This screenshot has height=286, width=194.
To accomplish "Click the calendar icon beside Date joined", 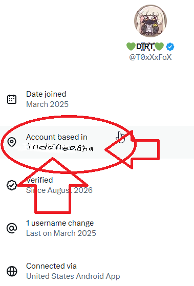I will tap(12, 99).
